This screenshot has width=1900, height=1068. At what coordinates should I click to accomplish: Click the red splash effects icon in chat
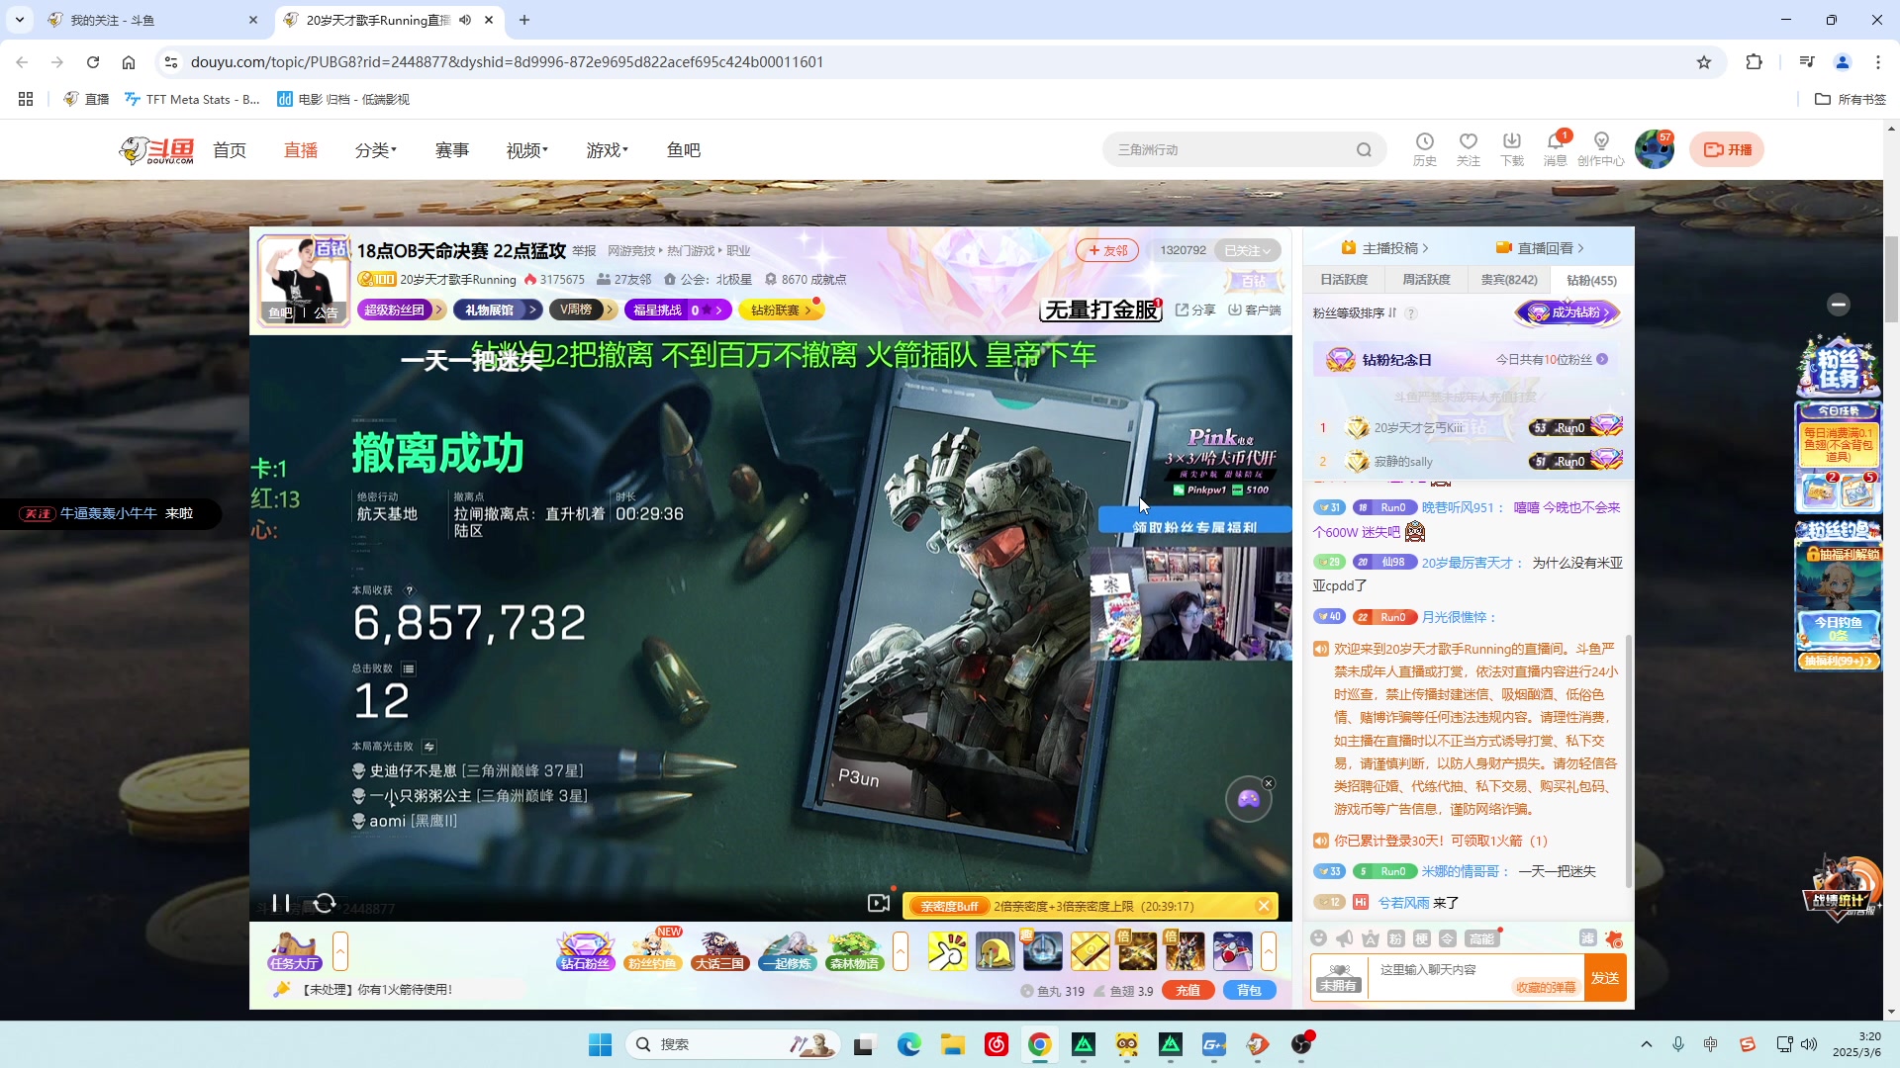1614,938
